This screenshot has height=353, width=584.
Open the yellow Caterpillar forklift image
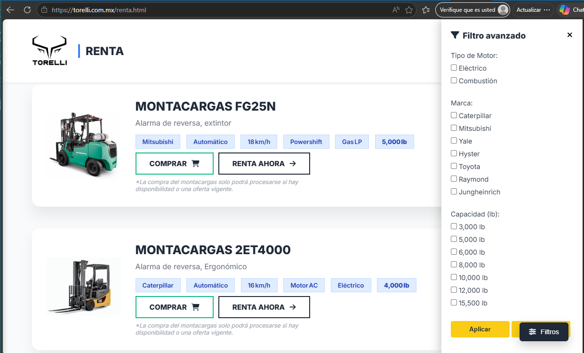84,286
